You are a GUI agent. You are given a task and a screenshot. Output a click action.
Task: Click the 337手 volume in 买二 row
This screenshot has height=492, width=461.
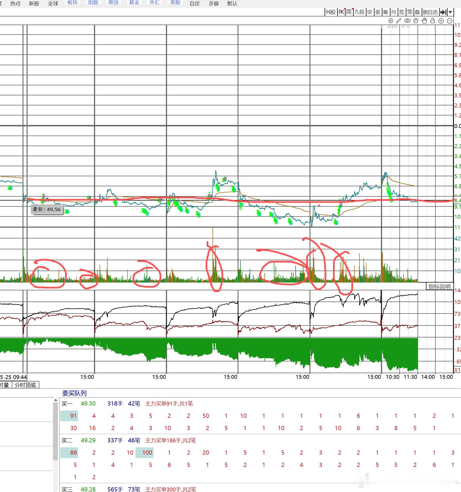pos(115,440)
